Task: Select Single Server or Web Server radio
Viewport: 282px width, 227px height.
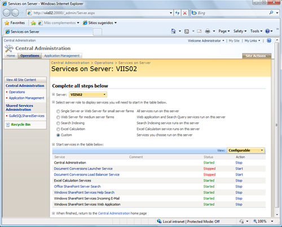Action: (58, 111)
